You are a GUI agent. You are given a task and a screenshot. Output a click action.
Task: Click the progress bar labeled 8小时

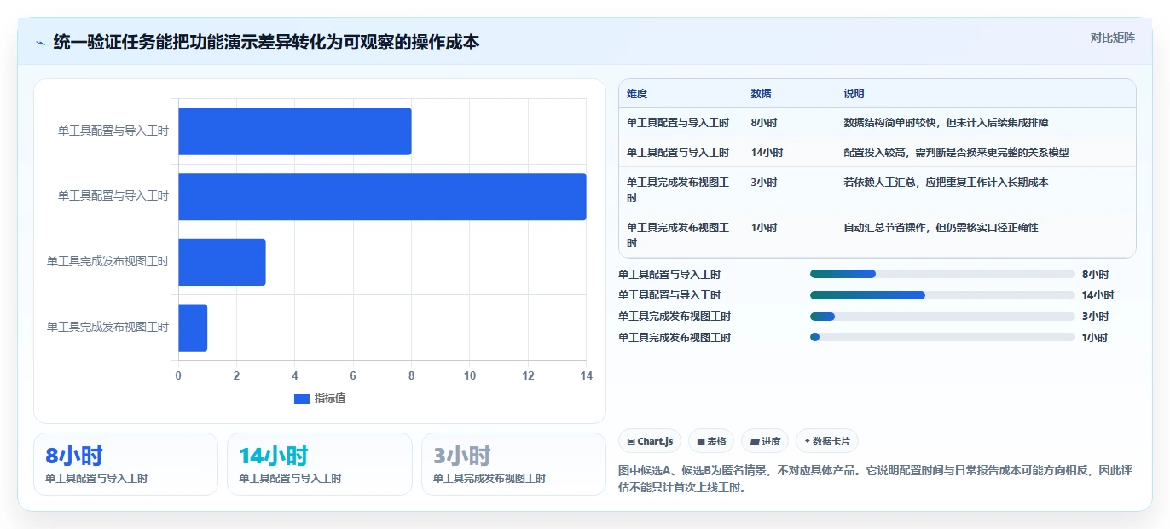click(942, 274)
